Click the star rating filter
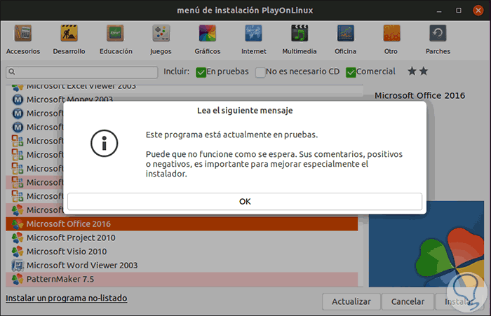 418,71
